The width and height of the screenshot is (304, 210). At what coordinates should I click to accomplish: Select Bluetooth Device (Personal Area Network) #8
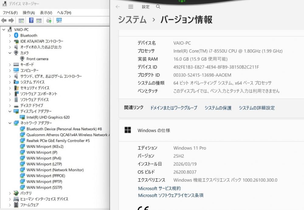(x=64, y=129)
